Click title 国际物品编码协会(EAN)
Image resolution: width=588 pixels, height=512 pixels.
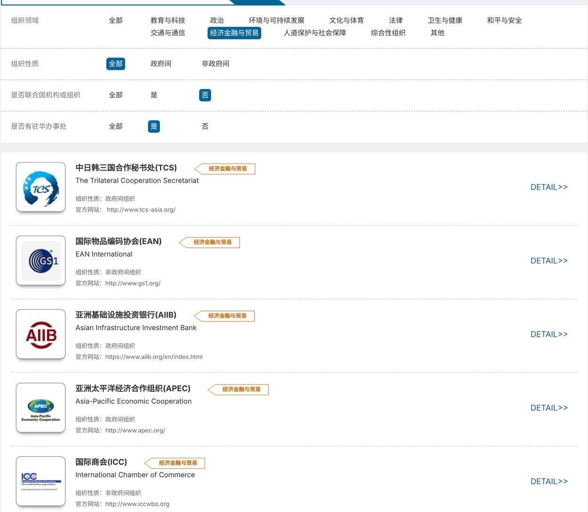tap(119, 241)
